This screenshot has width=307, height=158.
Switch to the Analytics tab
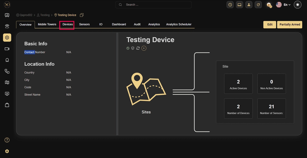coord(154,24)
